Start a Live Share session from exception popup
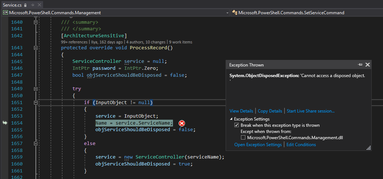Image resolution: width=383 pixels, height=179 pixels. point(311,111)
